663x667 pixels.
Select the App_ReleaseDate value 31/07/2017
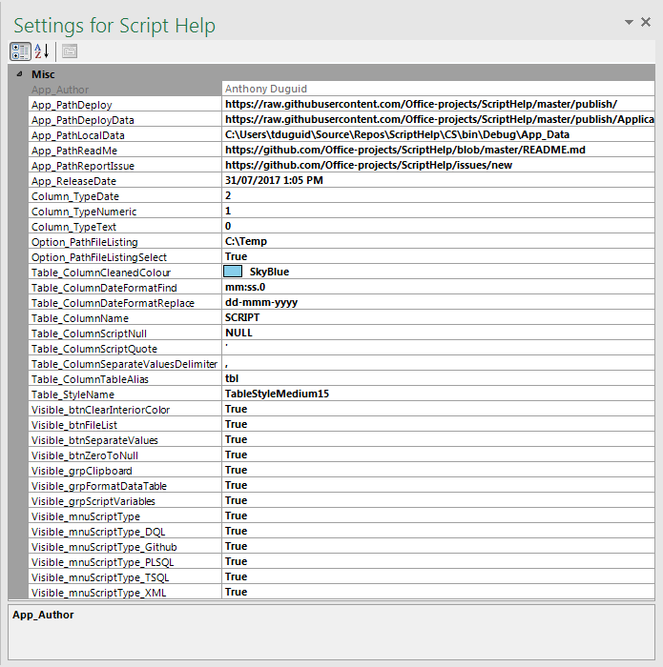point(438,180)
